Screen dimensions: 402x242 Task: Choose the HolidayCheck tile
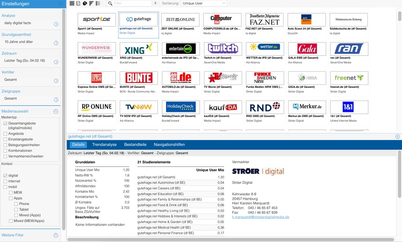[x=180, y=112]
